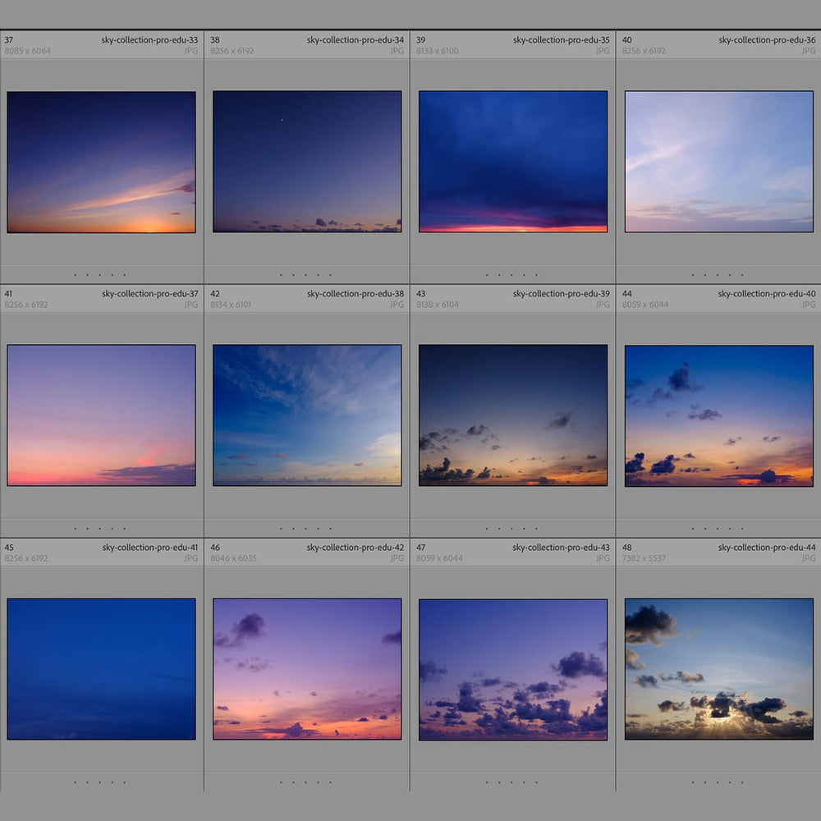Select the dark stormy sky thumbnail numbered 39
The image size is (821, 821).
pyautogui.click(x=512, y=161)
